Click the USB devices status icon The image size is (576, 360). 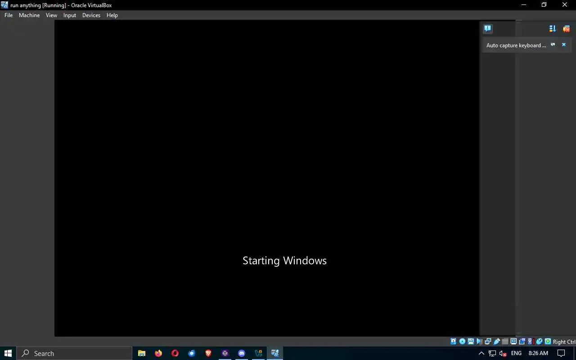(x=497, y=342)
